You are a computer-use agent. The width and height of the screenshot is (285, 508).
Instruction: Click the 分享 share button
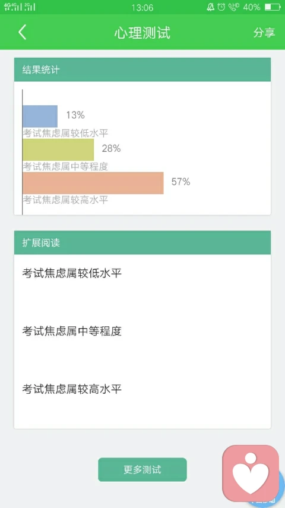(264, 32)
